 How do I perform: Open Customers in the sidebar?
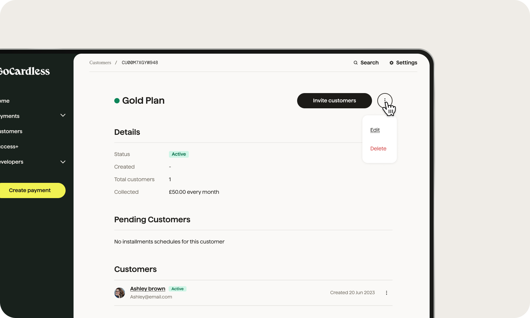[x=11, y=132]
